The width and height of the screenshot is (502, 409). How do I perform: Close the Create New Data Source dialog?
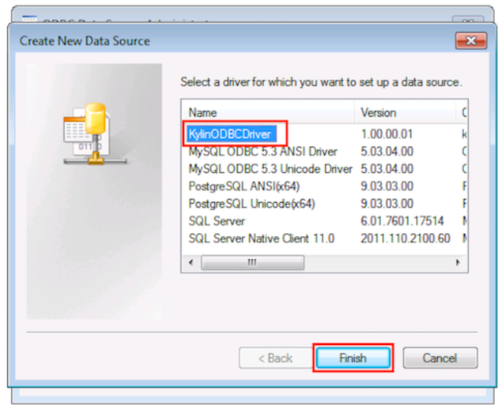471,40
